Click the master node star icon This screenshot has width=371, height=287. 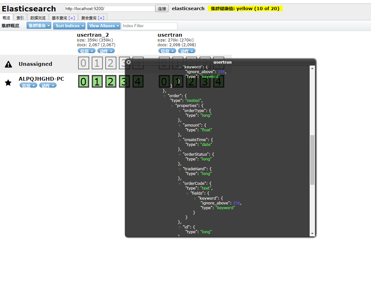click(x=8, y=82)
